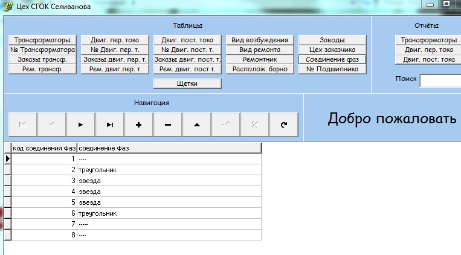This screenshot has width=461, height=255.
Task: Select cell 'звезда' in row 4
Action: pyautogui.click(x=169, y=192)
